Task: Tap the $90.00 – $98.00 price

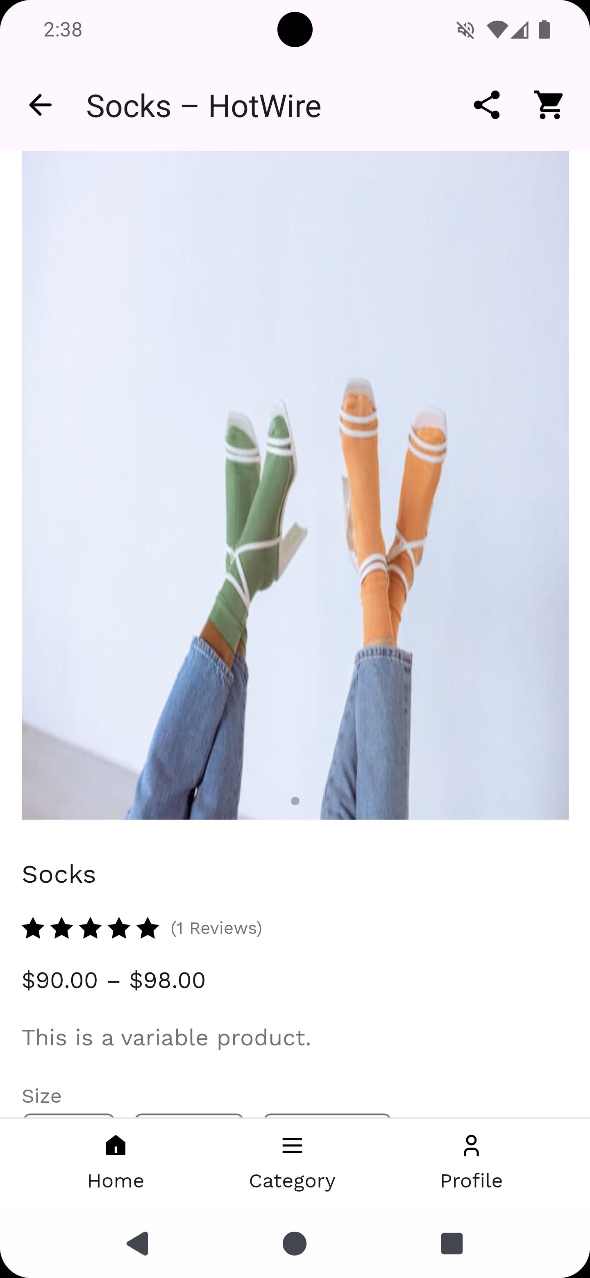Action: point(113,980)
